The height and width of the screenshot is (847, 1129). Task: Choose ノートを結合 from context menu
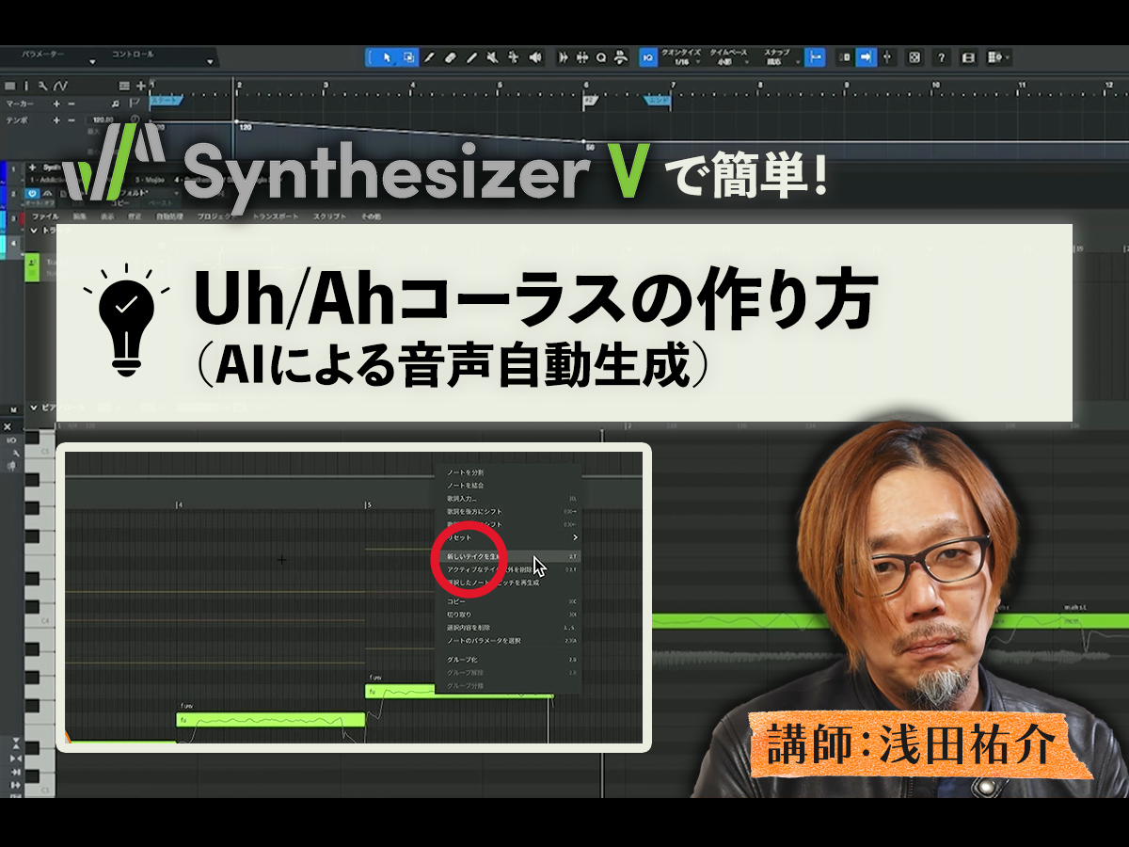click(508, 486)
